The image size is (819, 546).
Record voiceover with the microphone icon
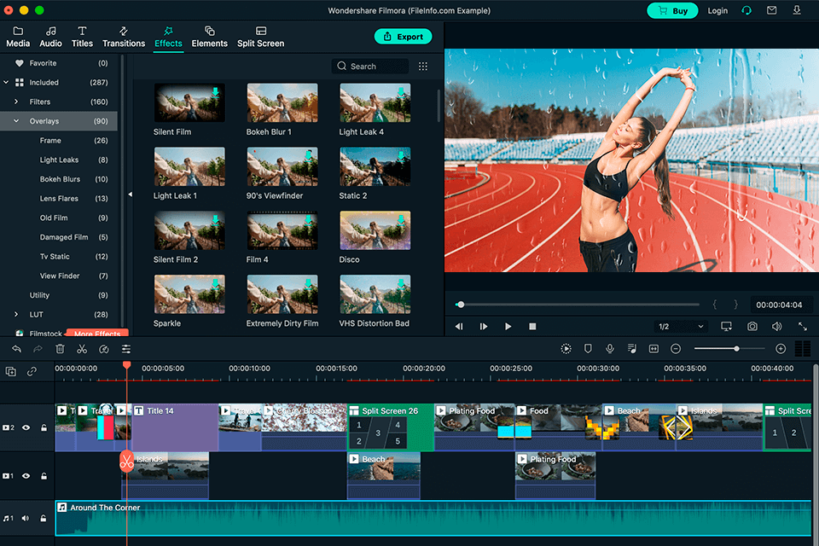(609, 348)
